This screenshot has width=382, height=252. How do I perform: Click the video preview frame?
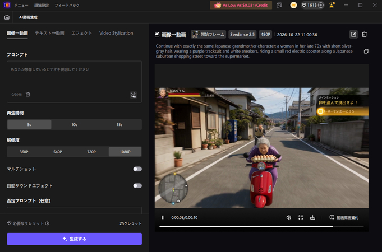point(261,148)
